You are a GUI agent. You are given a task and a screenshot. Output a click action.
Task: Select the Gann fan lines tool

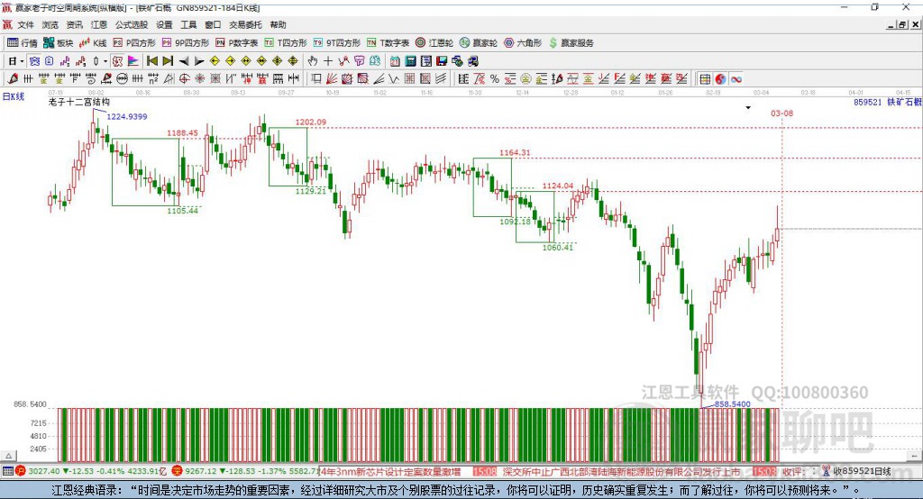tap(332, 79)
